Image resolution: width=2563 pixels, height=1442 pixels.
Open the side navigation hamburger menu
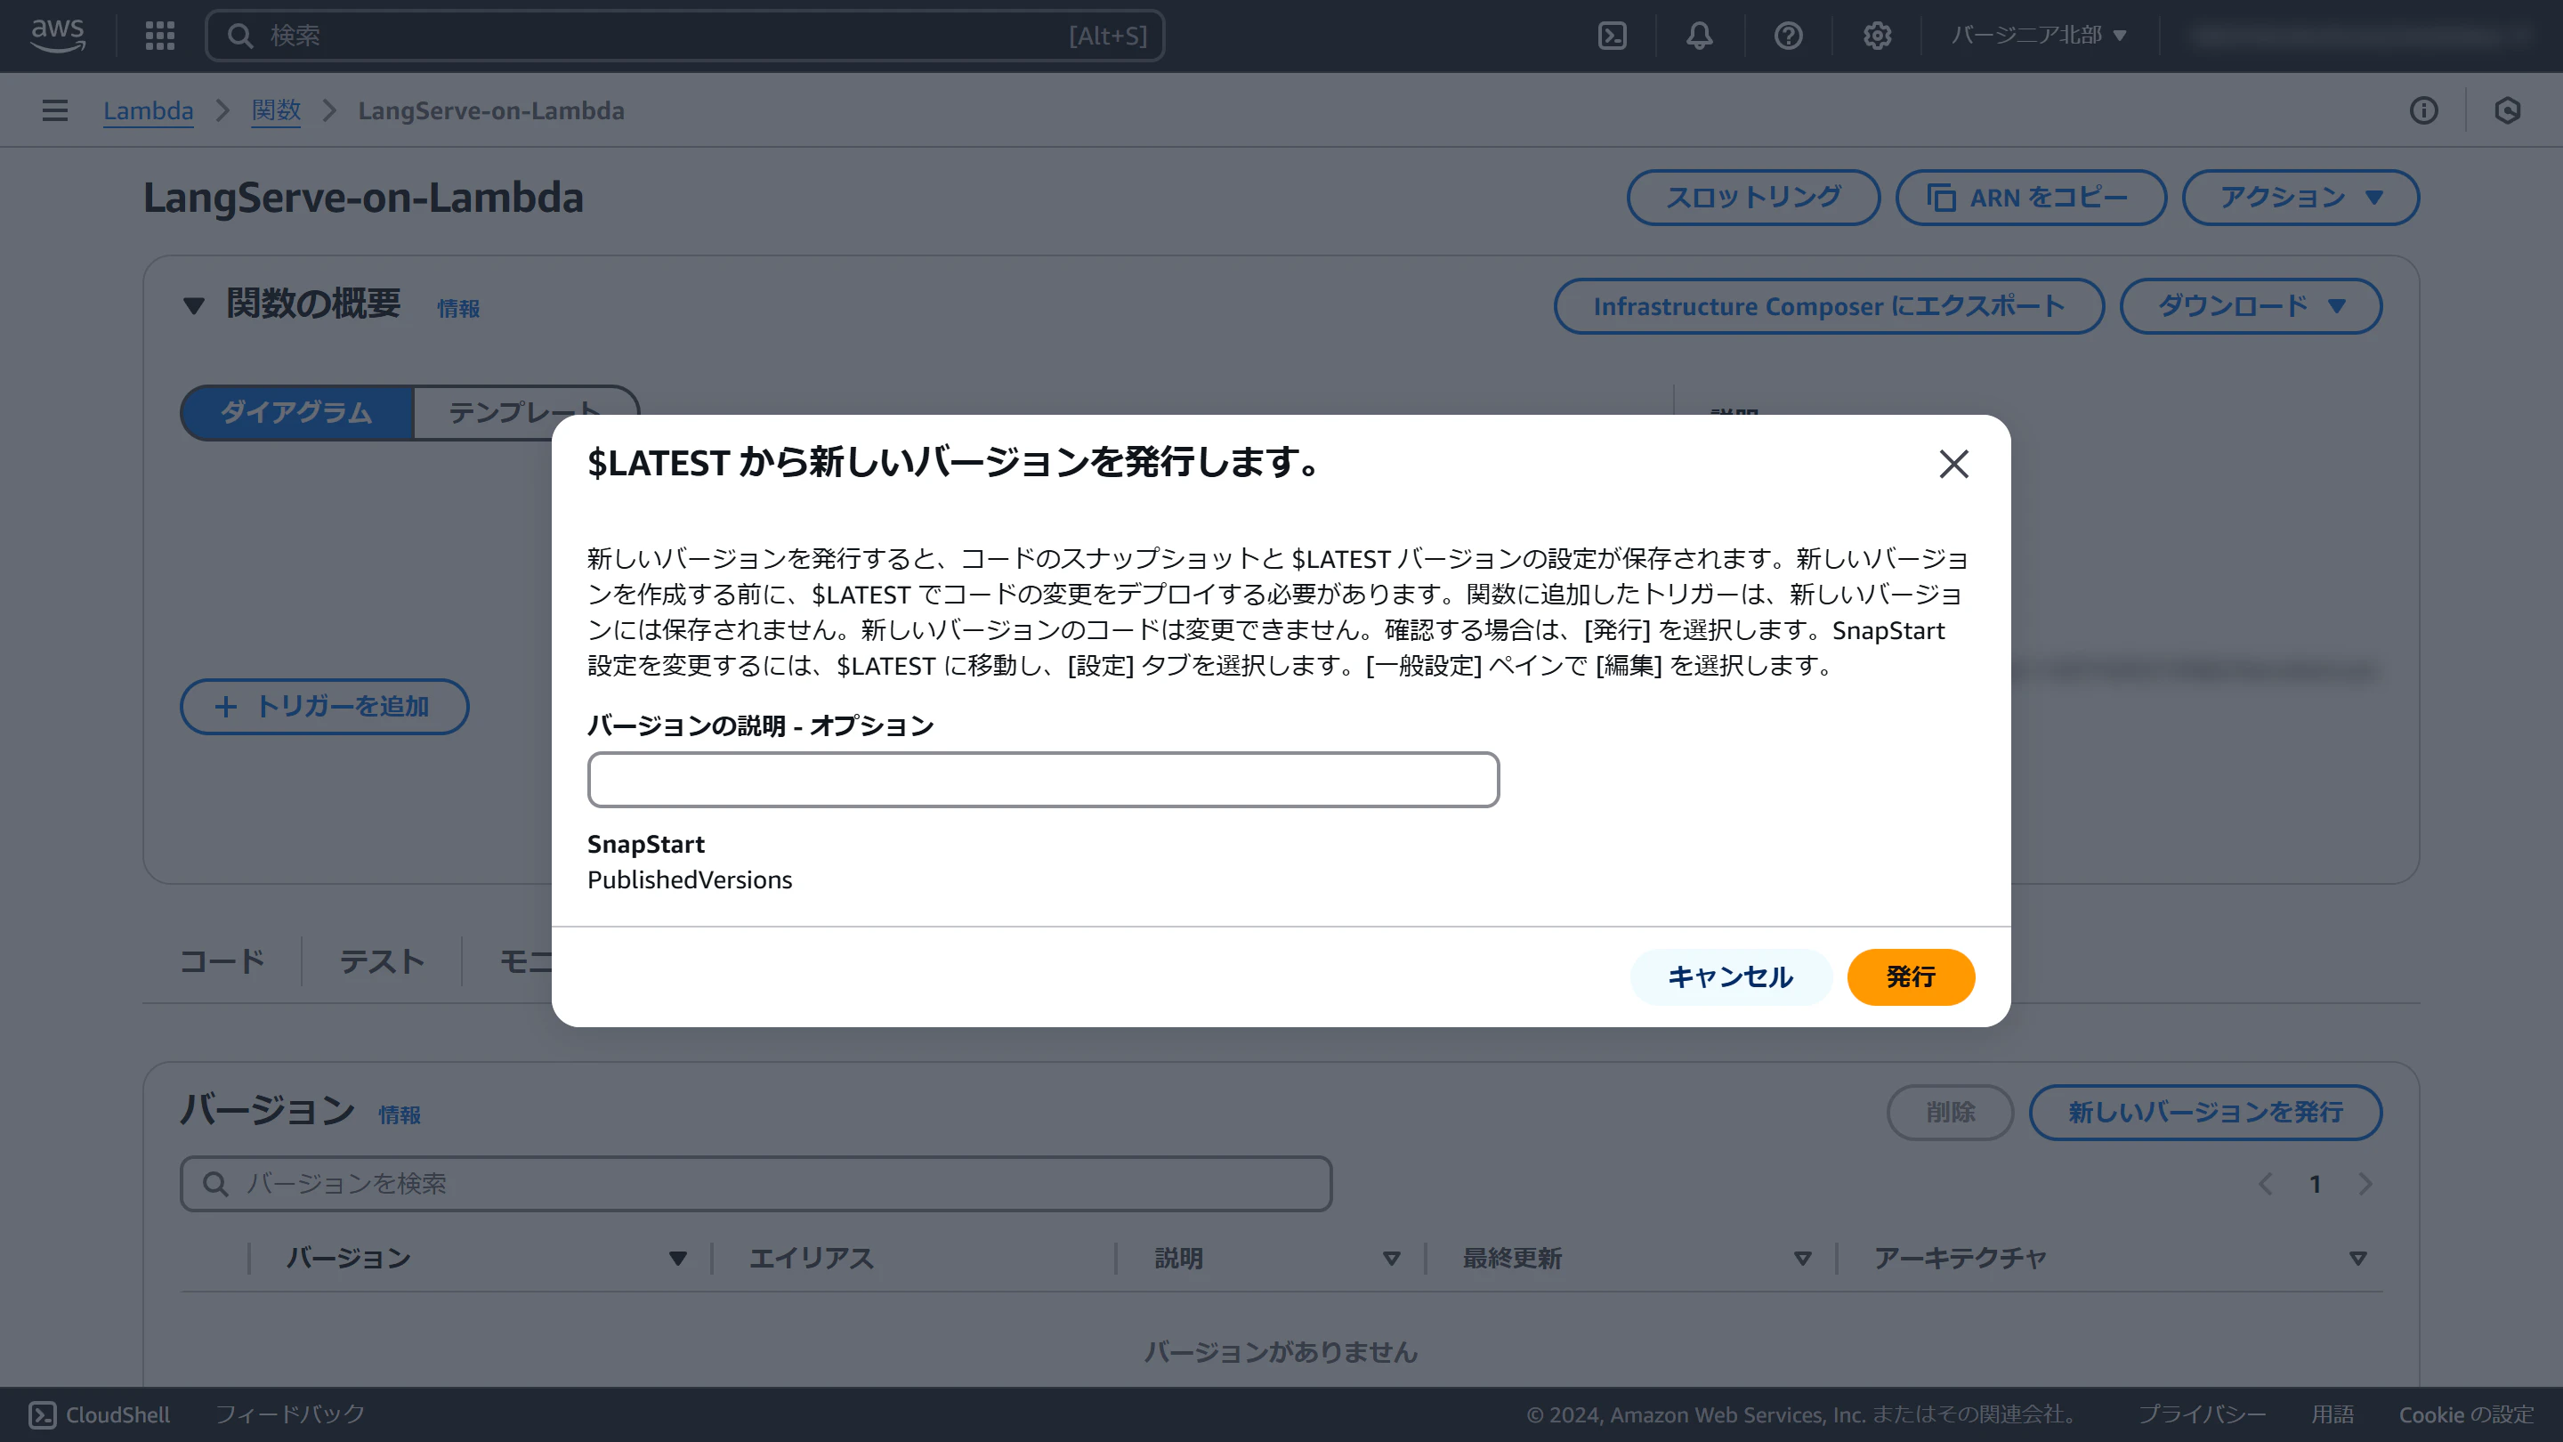point(54,110)
